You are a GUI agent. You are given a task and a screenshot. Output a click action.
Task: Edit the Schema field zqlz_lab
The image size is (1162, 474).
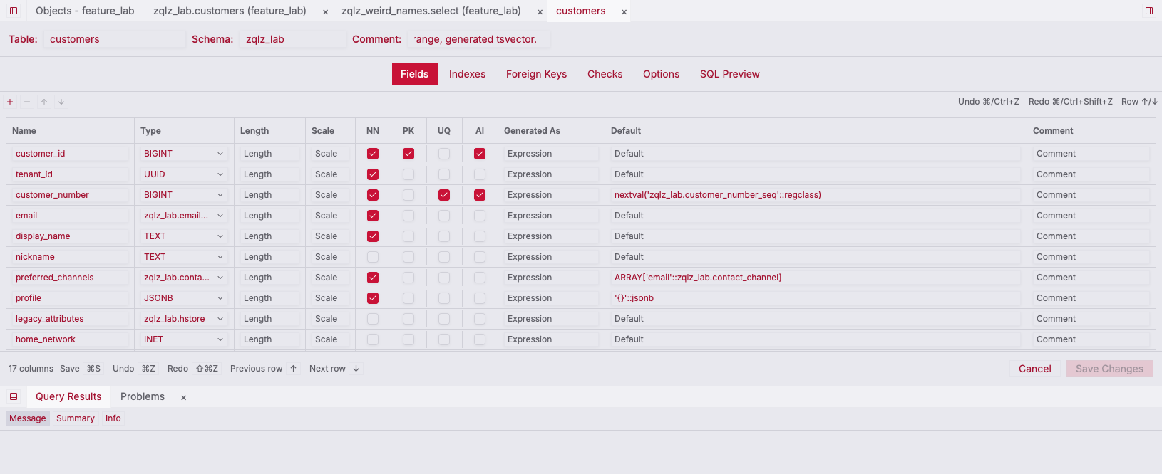point(292,39)
